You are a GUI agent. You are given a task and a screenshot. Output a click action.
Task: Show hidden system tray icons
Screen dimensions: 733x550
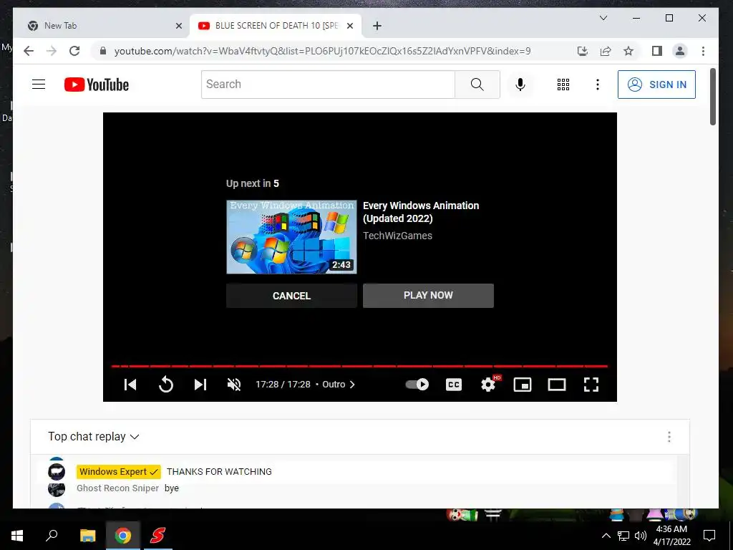(606, 536)
